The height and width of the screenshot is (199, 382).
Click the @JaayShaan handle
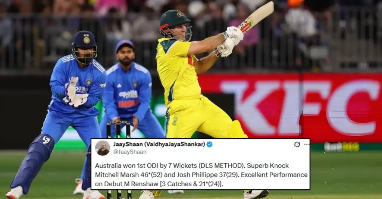[x=129, y=152]
